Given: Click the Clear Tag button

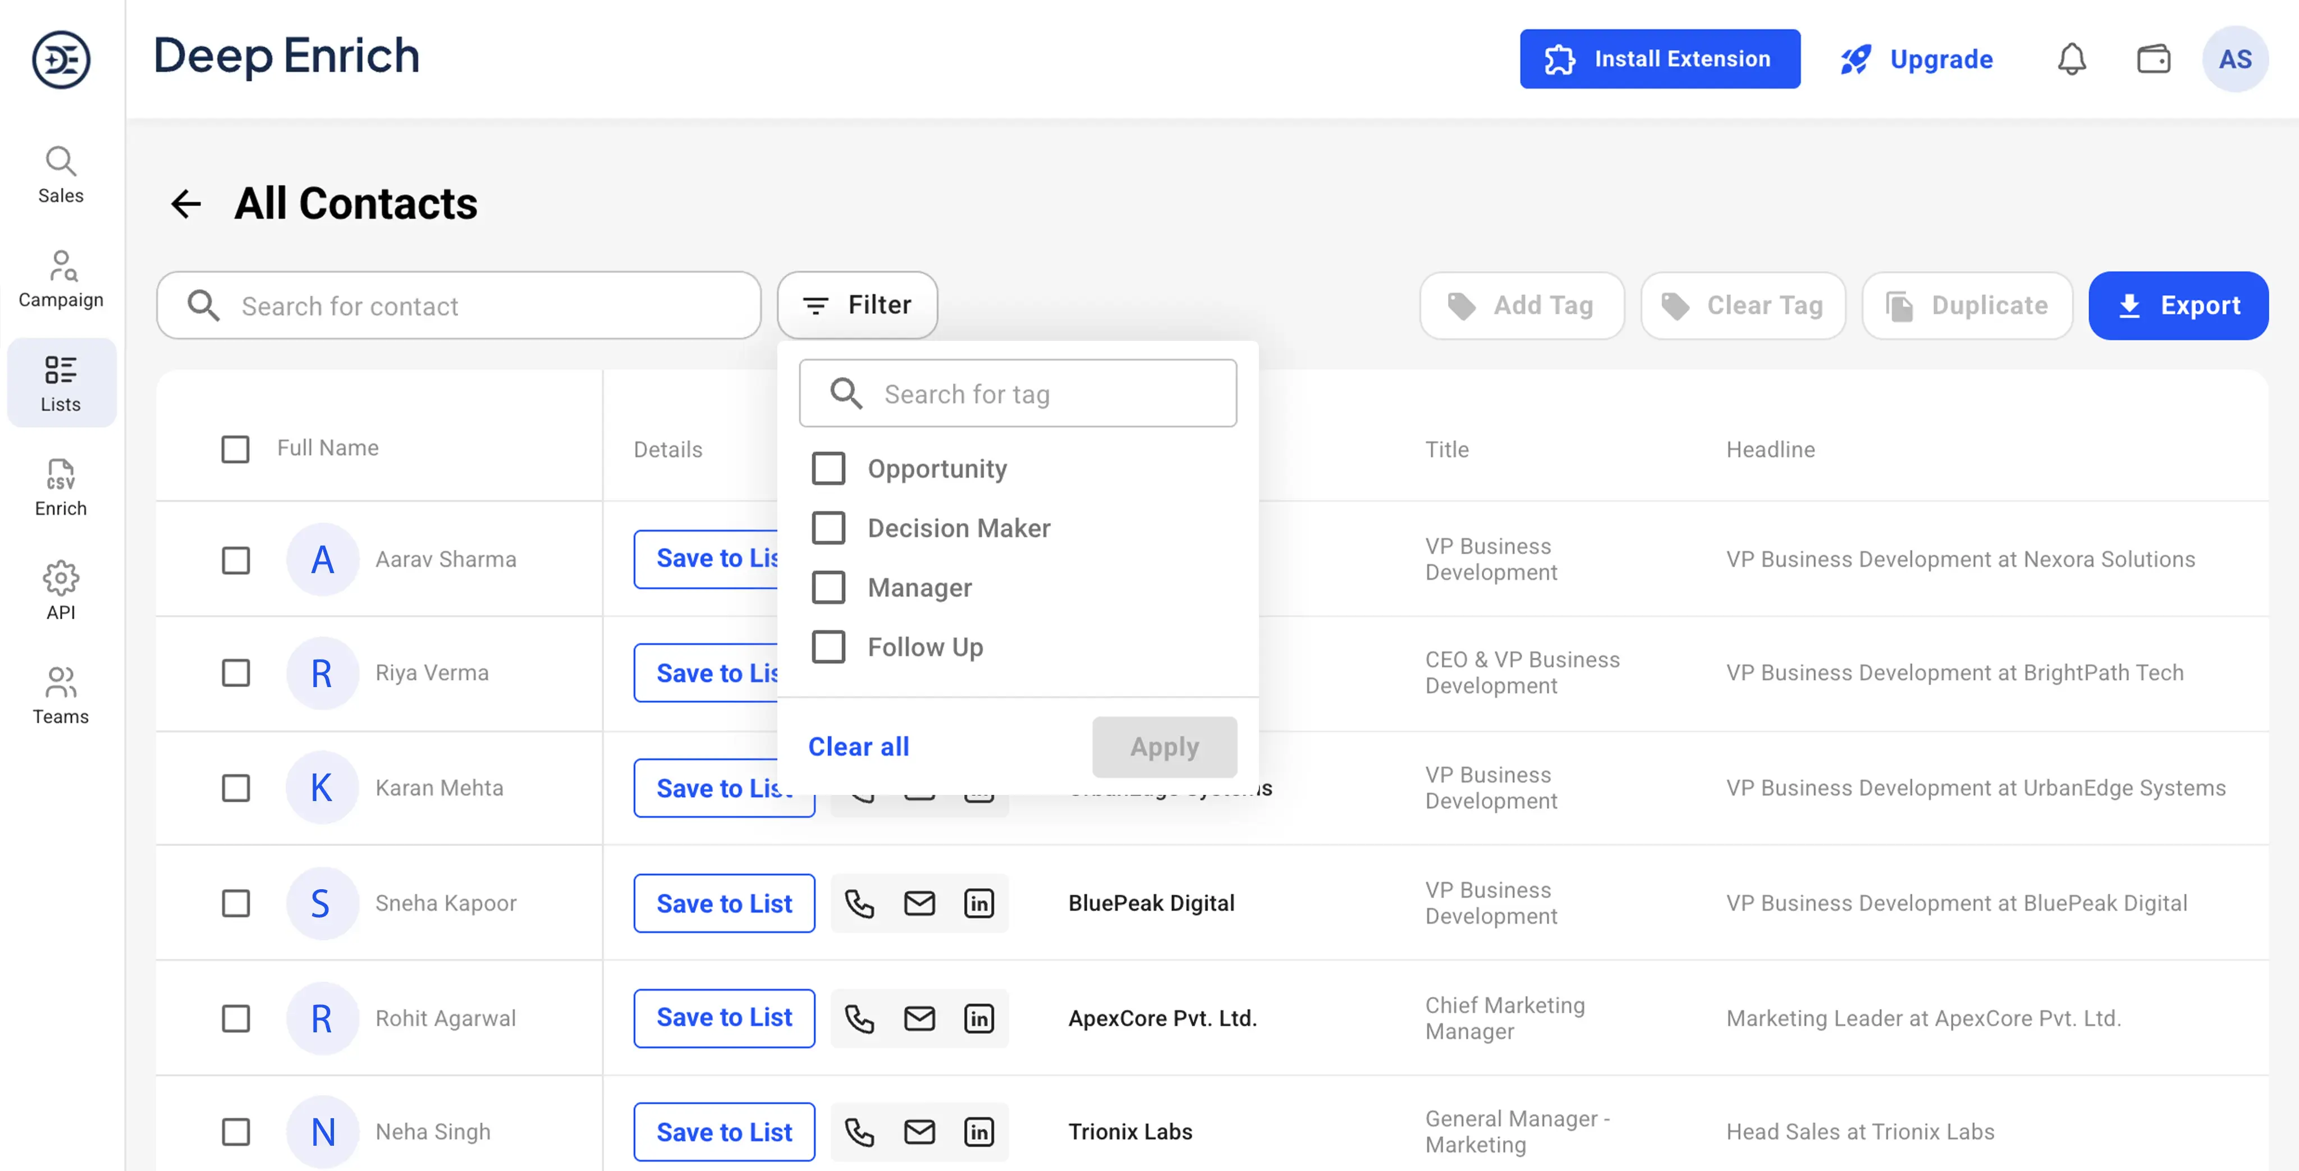Looking at the screenshot, I should 1743,305.
